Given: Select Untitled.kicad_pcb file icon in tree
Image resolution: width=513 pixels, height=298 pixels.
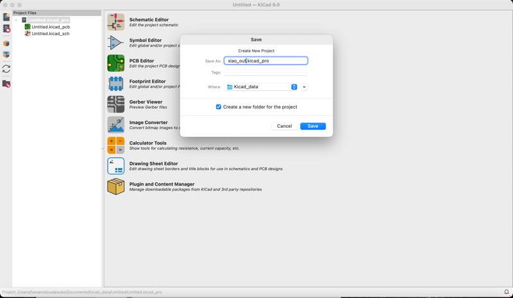Looking at the screenshot, I should tap(28, 27).
